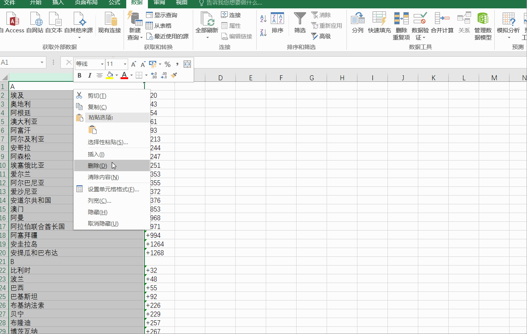Choose Paste Special (选择性粘贴) menu item
Image resolution: width=527 pixels, height=334 pixels.
click(112, 142)
